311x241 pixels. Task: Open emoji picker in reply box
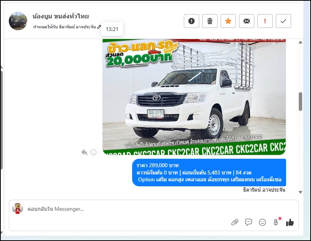tap(262, 222)
